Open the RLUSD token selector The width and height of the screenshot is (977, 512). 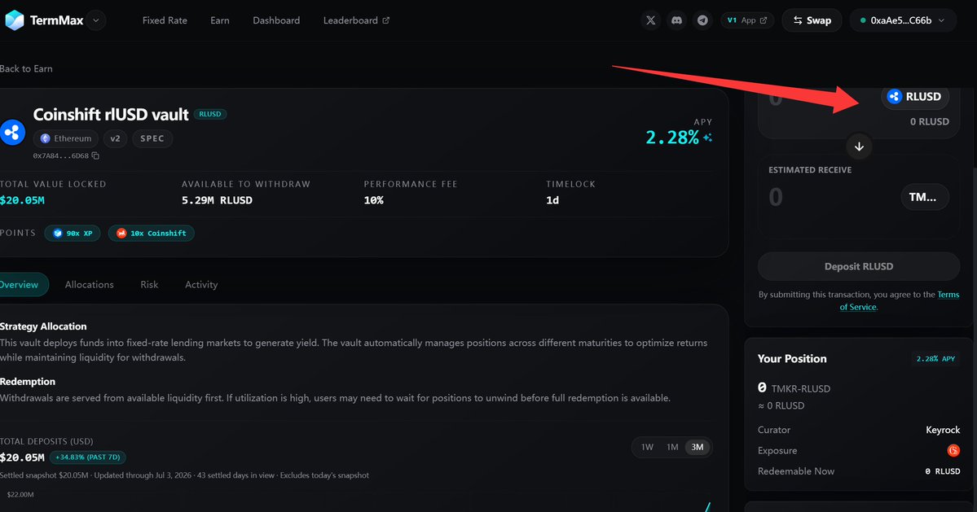pyautogui.click(x=915, y=96)
